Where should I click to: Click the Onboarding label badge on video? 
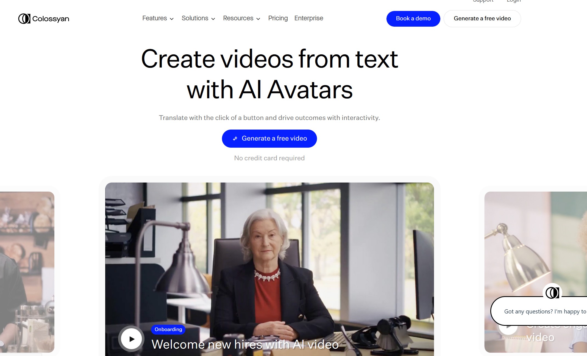[x=167, y=329]
